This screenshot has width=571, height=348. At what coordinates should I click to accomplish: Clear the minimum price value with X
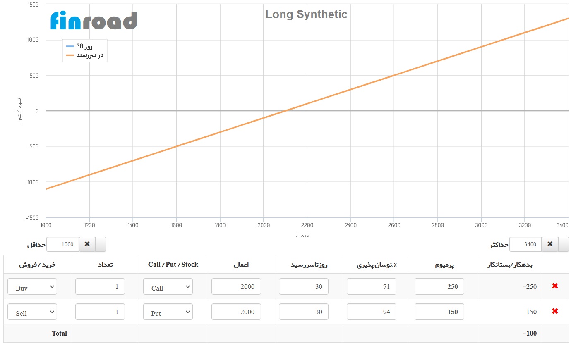click(87, 244)
